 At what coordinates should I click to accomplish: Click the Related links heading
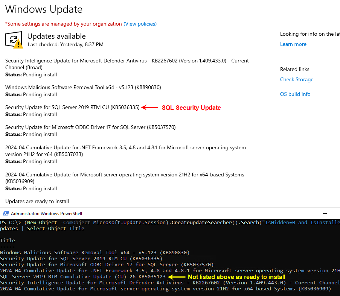click(x=295, y=69)
